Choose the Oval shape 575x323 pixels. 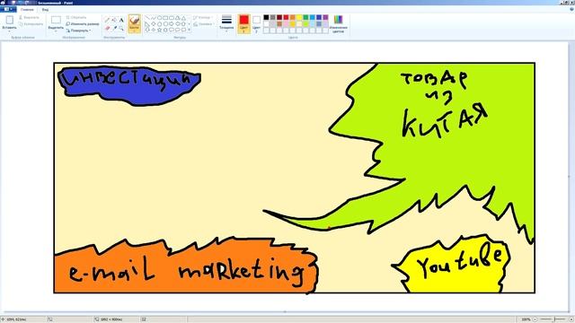160,18
